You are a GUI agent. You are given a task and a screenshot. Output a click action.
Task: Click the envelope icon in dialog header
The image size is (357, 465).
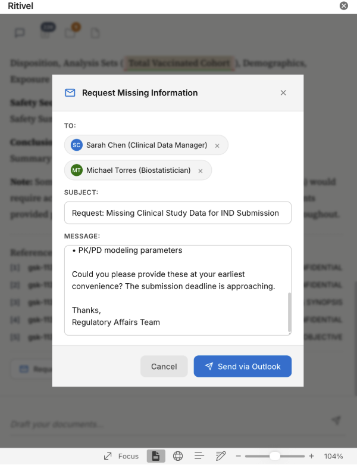70,93
